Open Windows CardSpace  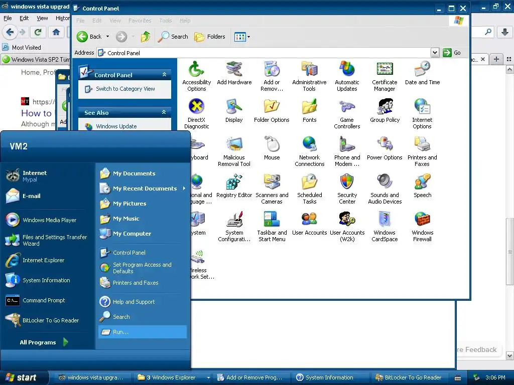[x=384, y=227]
